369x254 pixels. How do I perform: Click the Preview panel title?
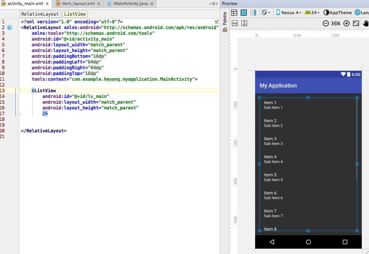pos(230,3)
